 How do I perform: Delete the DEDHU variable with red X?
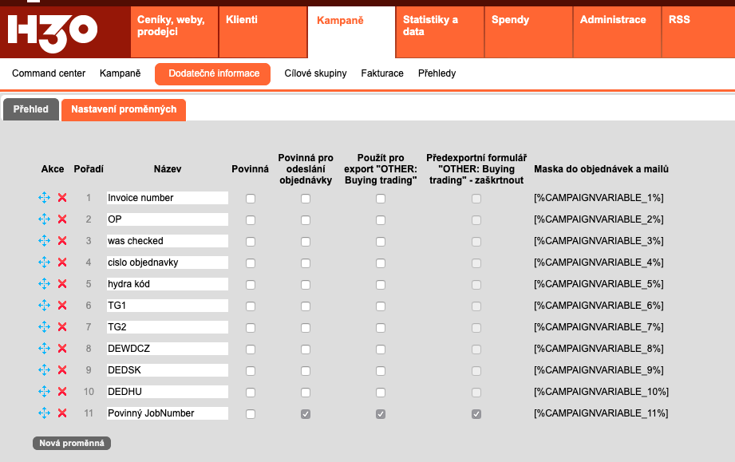[62, 392]
